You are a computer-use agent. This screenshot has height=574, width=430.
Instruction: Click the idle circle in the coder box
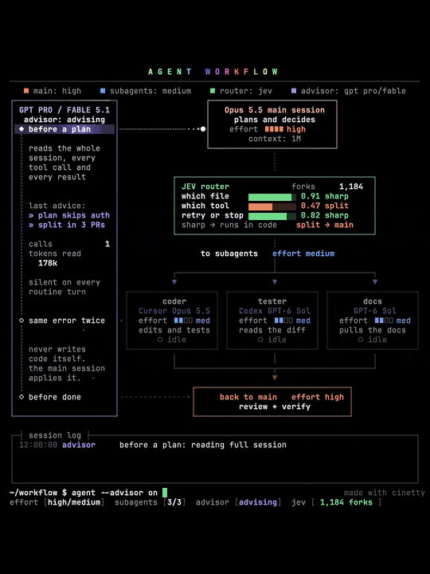(x=160, y=340)
